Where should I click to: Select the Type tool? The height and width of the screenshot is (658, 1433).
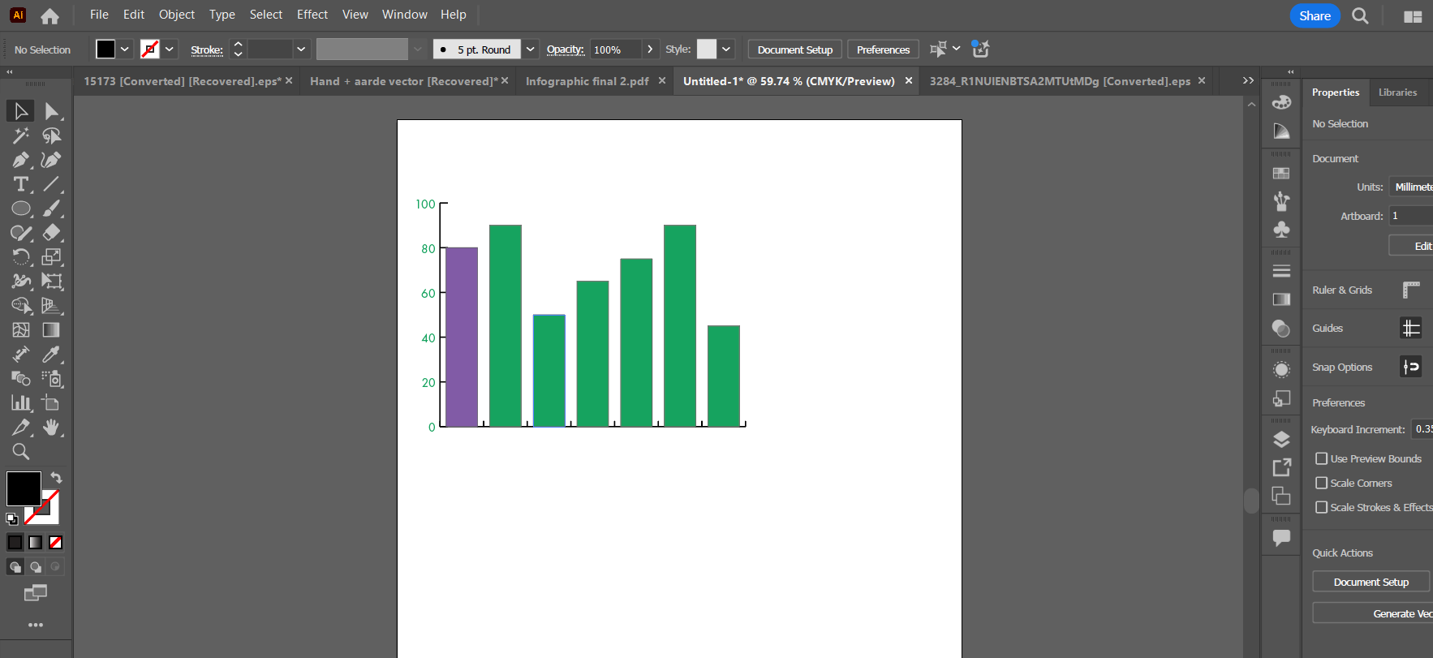(20, 184)
